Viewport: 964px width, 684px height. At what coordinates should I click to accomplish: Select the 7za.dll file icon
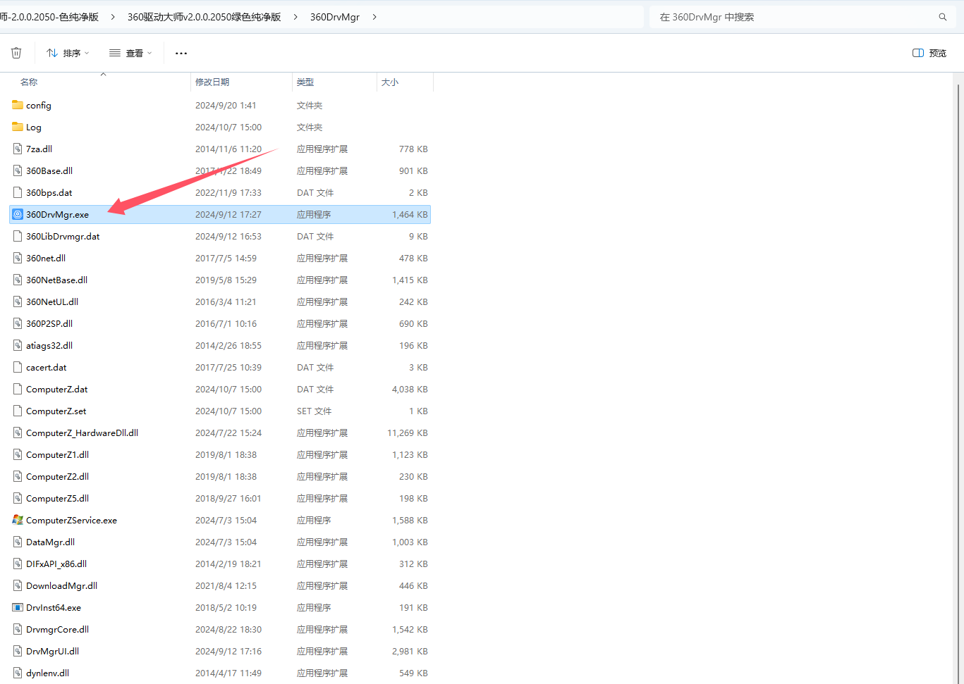click(x=18, y=149)
